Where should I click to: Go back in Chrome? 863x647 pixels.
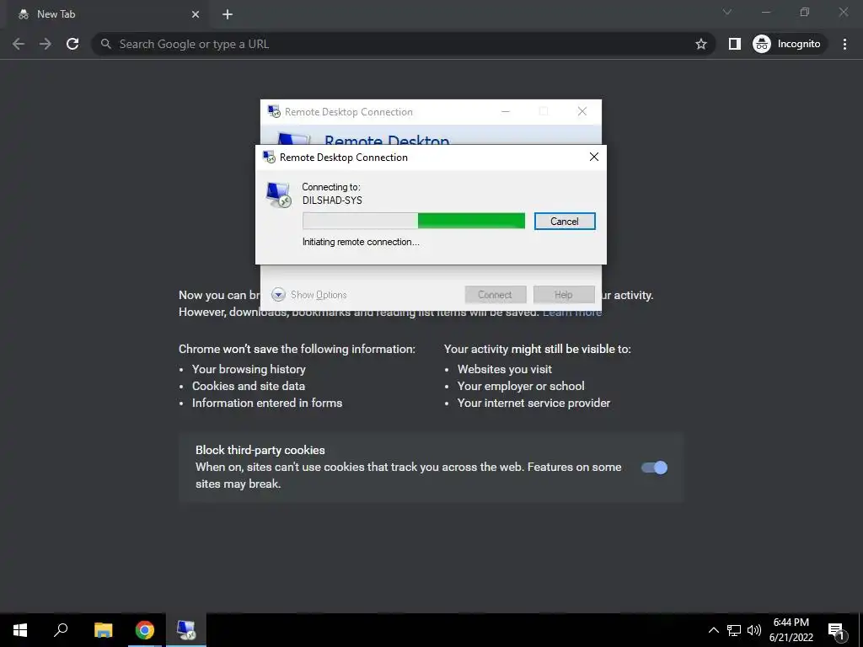coord(19,44)
